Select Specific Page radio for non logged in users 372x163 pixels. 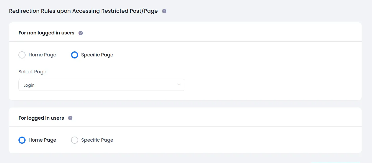[75, 55]
